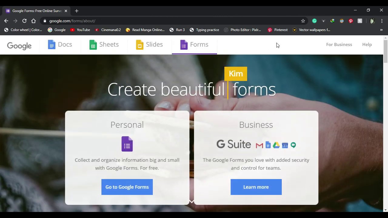Viewport: 388px width, 218px height.
Task: Open the YouTube bookmark
Action: 80,30
